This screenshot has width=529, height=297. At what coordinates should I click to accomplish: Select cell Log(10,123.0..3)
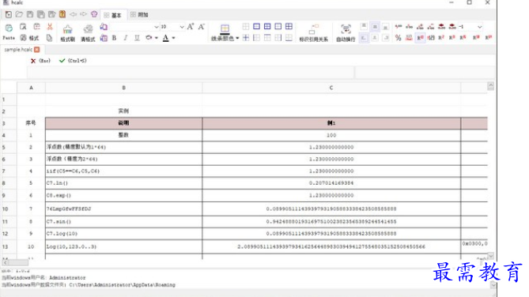124,246
